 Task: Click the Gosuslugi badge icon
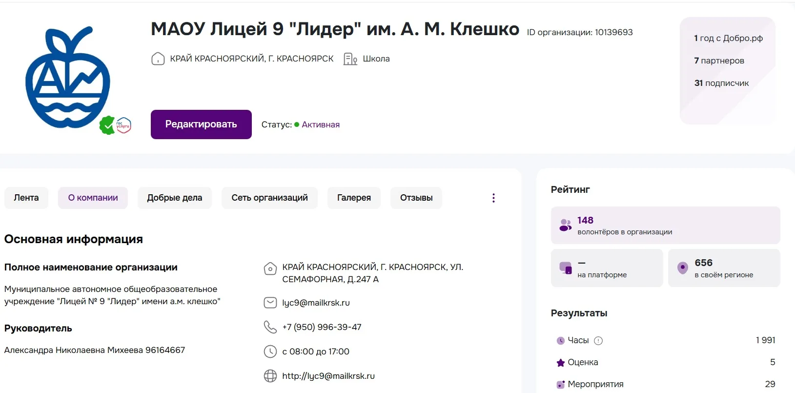tap(123, 125)
